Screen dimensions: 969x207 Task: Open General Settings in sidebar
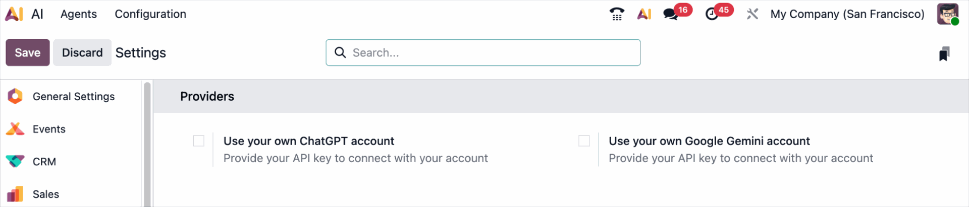[x=73, y=96]
